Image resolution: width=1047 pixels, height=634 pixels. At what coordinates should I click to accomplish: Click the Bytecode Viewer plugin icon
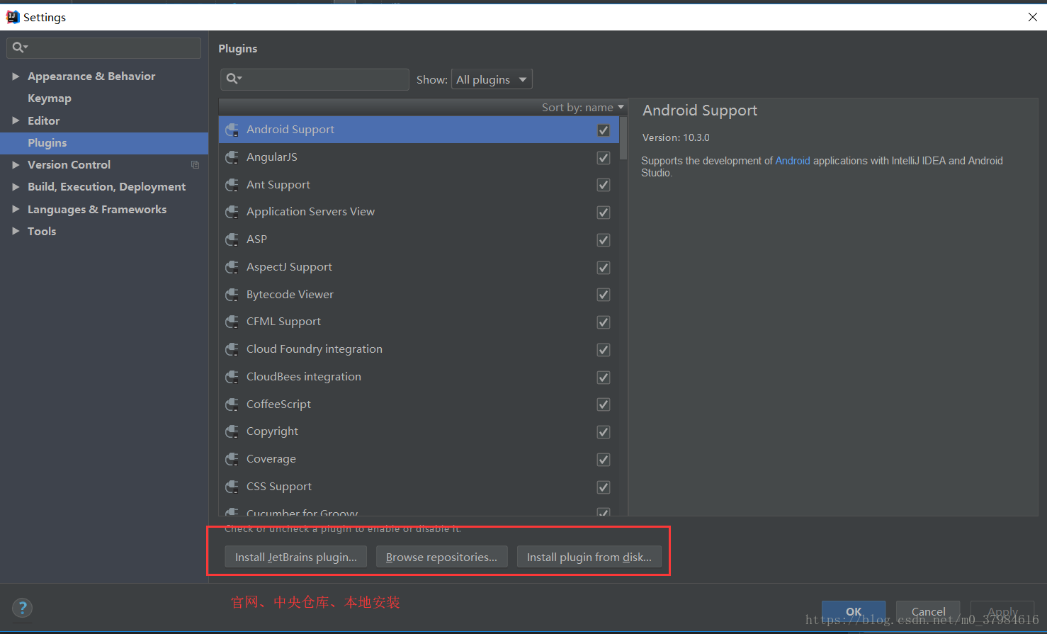click(232, 295)
